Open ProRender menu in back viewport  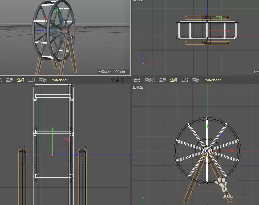59,80
